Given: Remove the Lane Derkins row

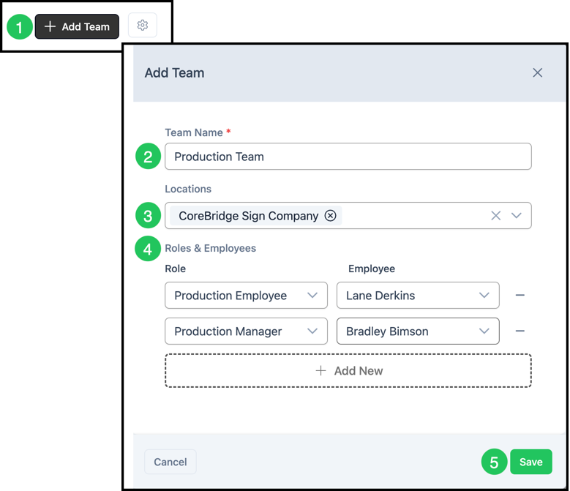Looking at the screenshot, I should (x=520, y=295).
